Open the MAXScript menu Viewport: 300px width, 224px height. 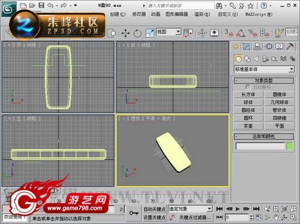click(259, 14)
